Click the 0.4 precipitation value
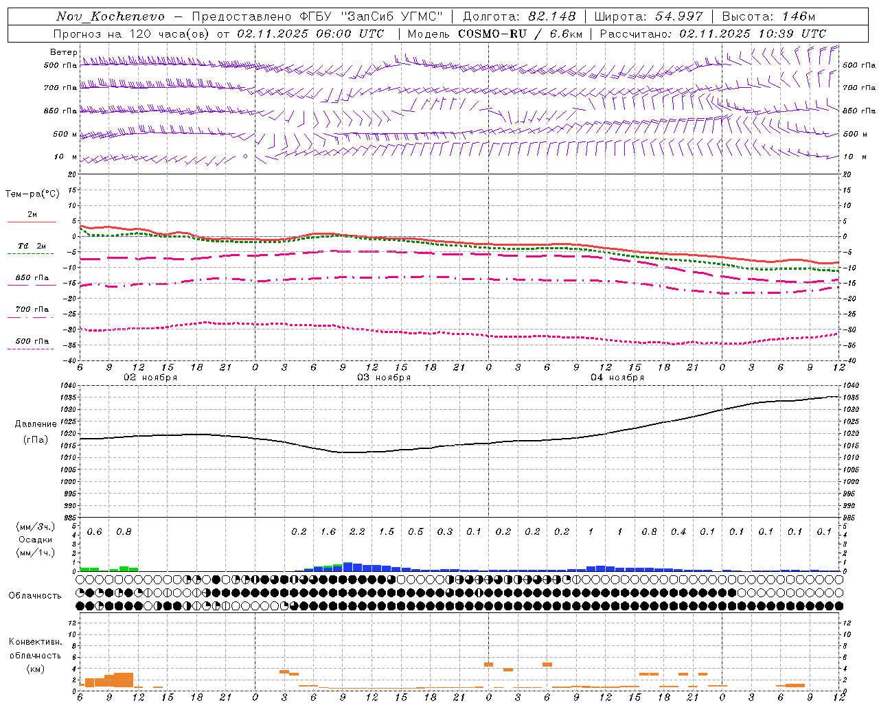879x703 pixels. pyautogui.click(x=678, y=531)
